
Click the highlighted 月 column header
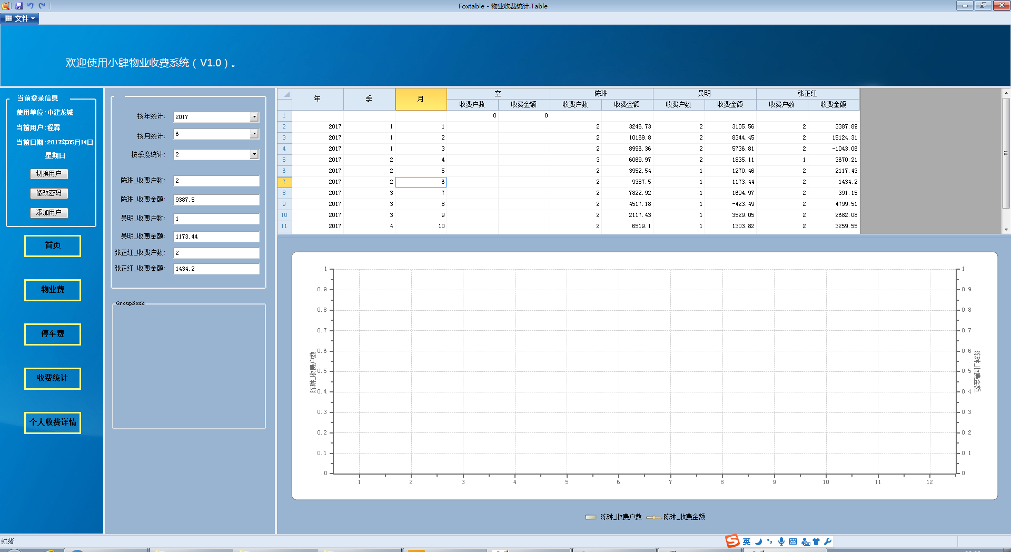[x=421, y=99]
